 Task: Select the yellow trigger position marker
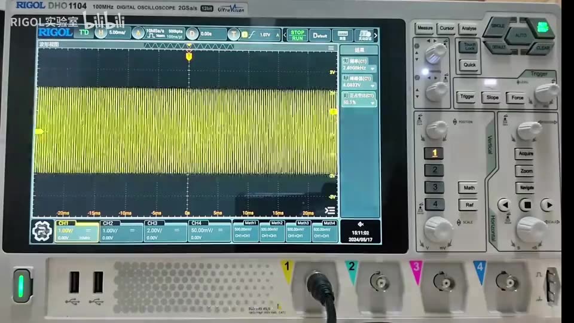(x=189, y=57)
